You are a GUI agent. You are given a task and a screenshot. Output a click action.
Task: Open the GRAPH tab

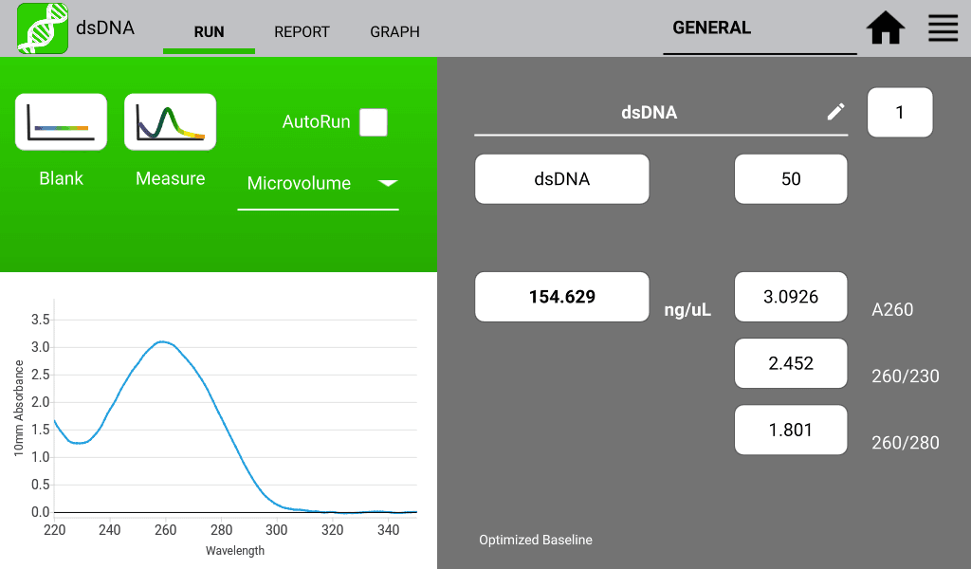pyautogui.click(x=394, y=31)
